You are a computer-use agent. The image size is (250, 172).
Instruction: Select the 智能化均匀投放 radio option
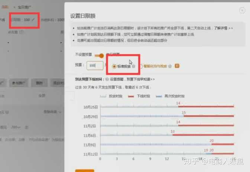(140, 66)
